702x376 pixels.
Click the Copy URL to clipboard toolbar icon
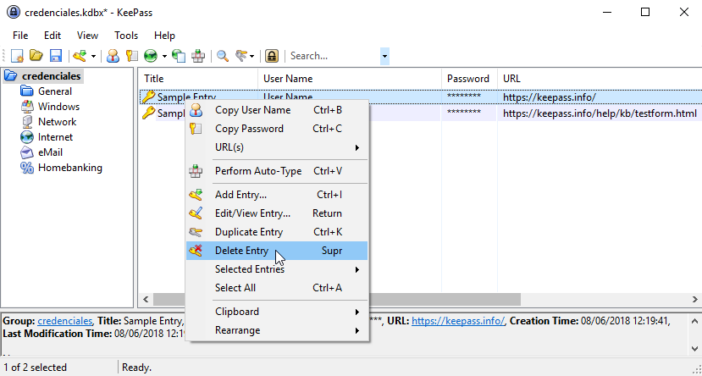[x=179, y=56]
